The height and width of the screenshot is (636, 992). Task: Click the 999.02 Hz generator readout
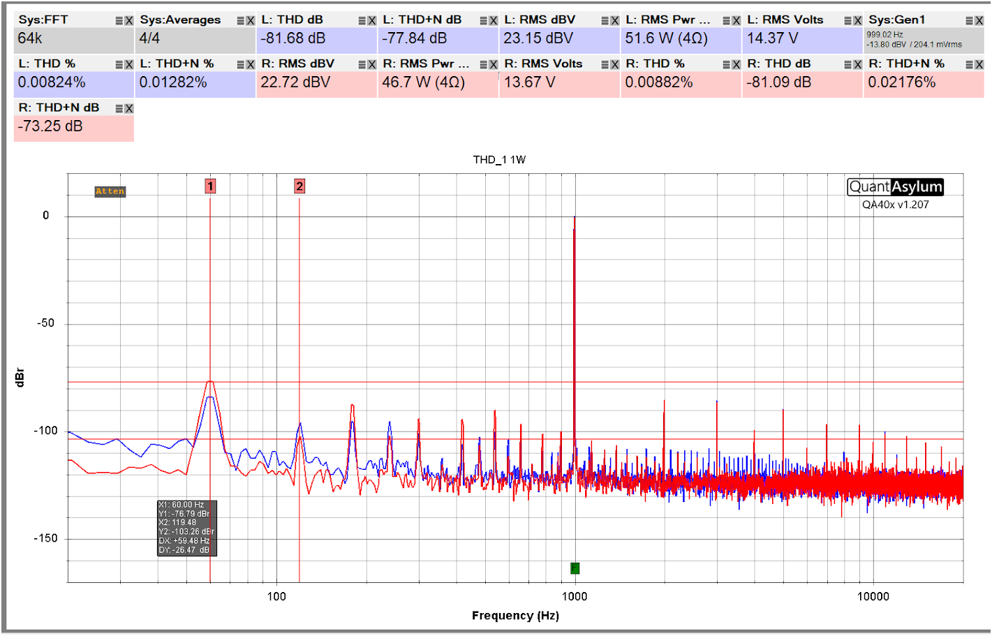click(885, 34)
